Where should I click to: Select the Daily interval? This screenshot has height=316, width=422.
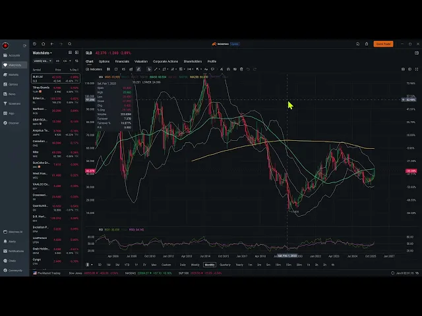183,265
